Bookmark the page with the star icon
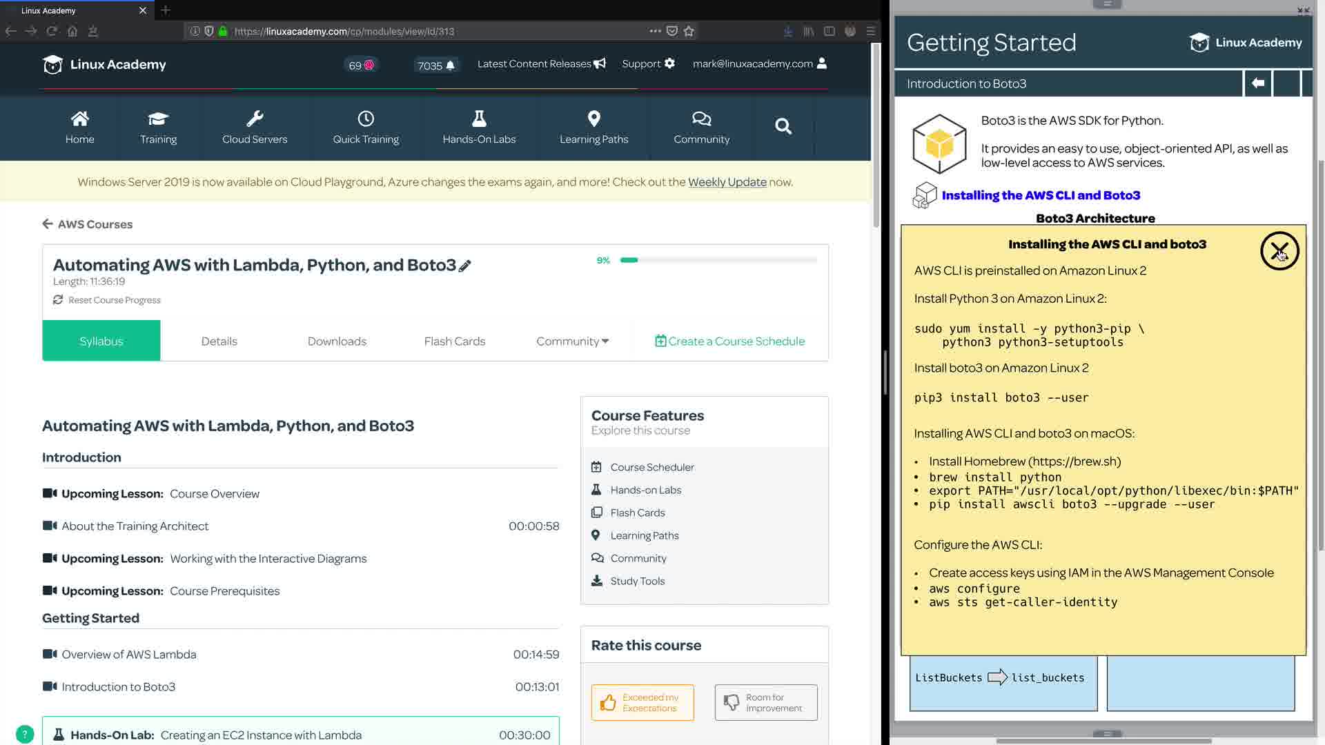The image size is (1325, 745). 689,31
